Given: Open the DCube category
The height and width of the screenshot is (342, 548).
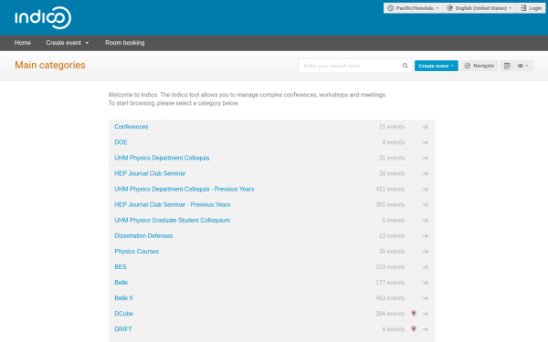Looking at the screenshot, I should click(x=123, y=314).
